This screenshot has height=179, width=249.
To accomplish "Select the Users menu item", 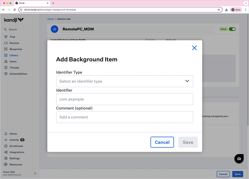I will coord(13,62).
